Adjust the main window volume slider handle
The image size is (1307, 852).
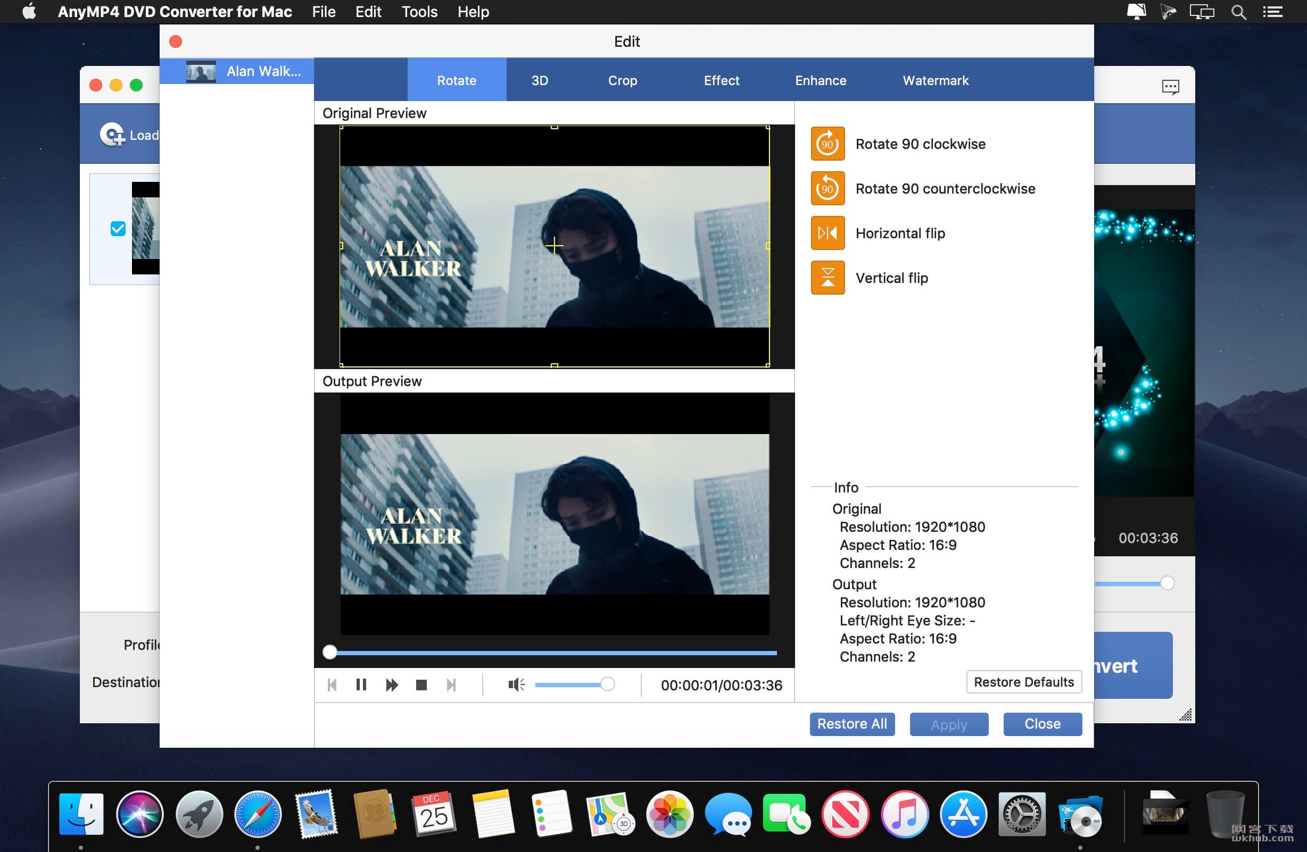point(1168,582)
